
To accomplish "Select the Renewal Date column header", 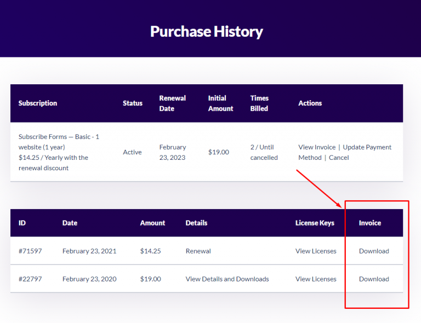I will [172, 103].
